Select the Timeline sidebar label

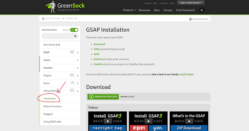48,68
